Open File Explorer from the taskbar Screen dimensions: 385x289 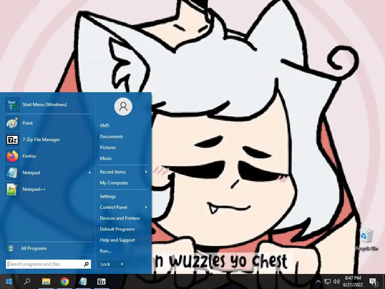point(46,281)
